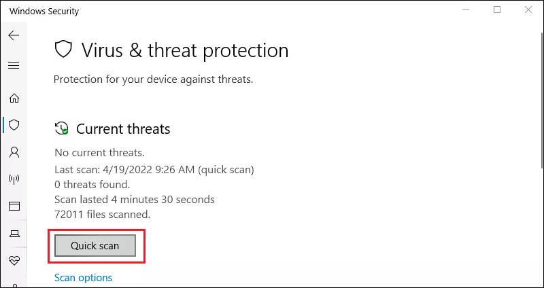
Task: Click the Current threats history icon
Action: (x=62, y=128)
